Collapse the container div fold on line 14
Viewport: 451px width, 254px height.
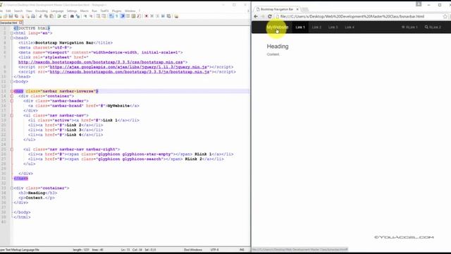(x=12, y=96)
